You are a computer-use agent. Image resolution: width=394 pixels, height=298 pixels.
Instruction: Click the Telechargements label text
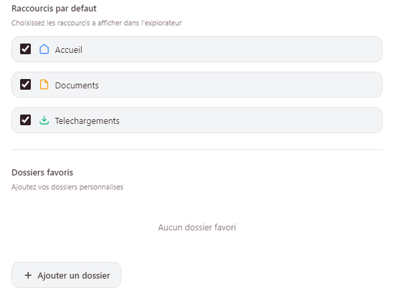87,121
